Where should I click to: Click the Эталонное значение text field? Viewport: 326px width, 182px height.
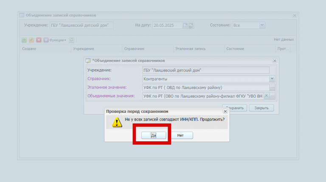(x=206, y=87)
